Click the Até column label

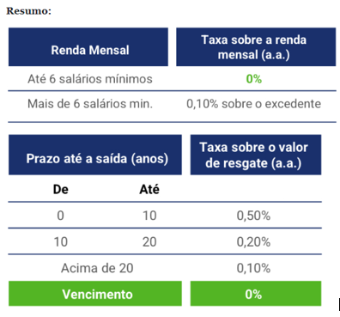click(x=149, y=189)
